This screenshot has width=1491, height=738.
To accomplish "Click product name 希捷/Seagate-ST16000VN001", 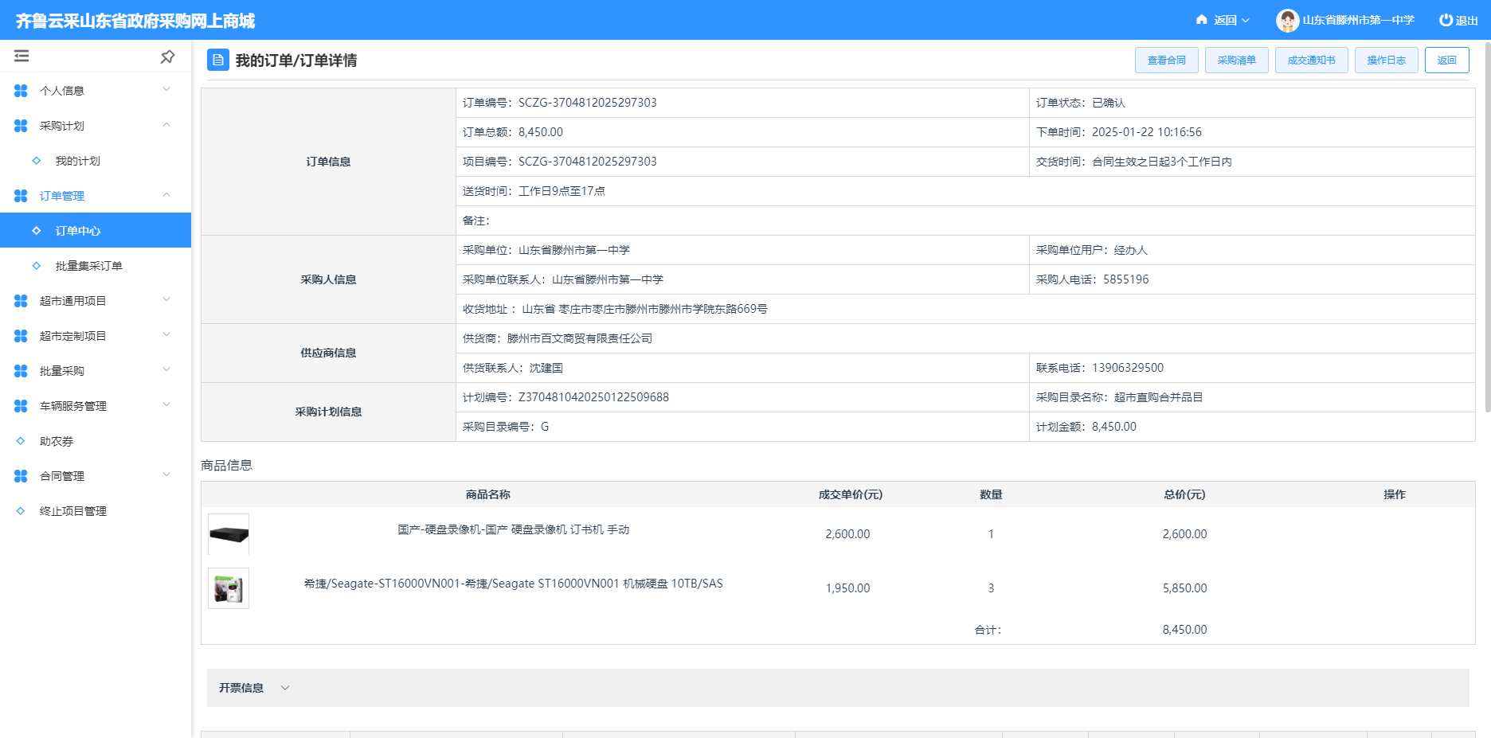I will pyautogui.click(x=514, y=584).
